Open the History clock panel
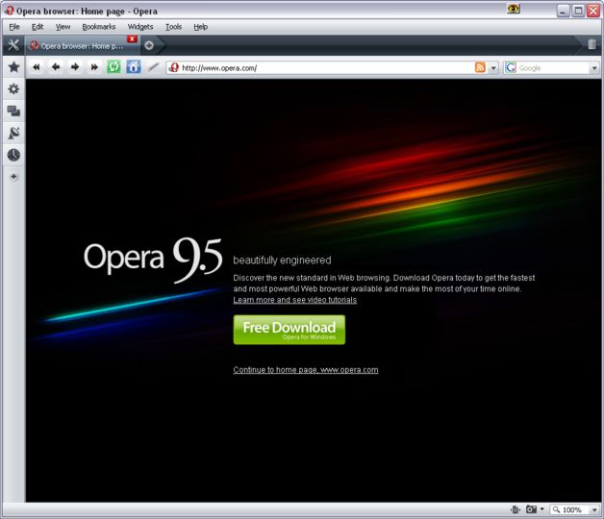 point(13,155)
